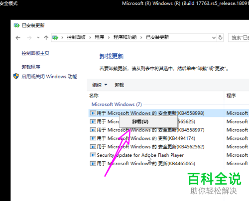Click the 已安装更新 window title icon

16,25
